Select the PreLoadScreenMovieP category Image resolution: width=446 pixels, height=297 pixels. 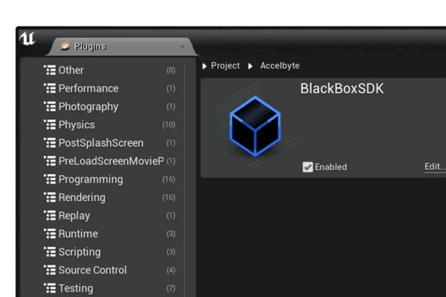click(x=109, y=161)
